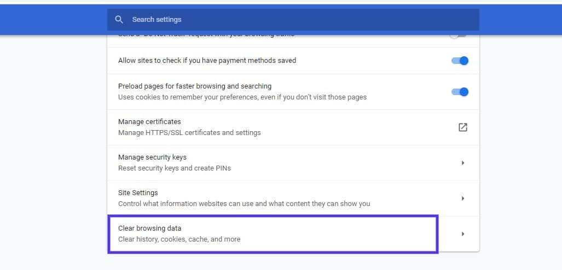Open the Manage security keys entry

point(152,157)
